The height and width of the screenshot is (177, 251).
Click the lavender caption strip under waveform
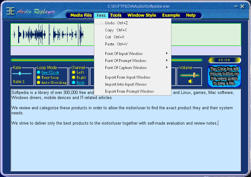(x=126, y=50)
